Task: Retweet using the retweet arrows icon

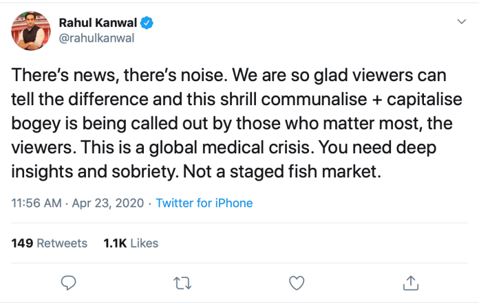Action: click(182, 282)
